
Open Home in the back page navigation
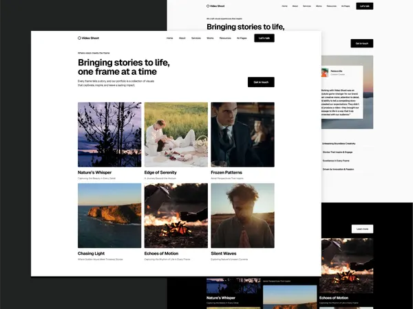click(284, 6)
